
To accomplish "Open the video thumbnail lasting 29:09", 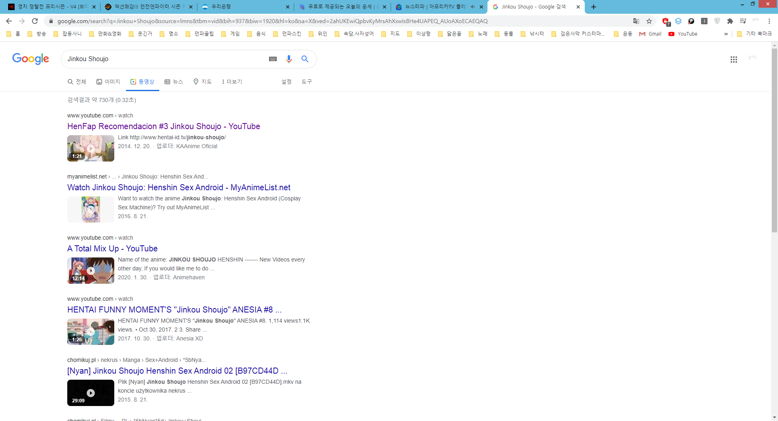I will pos(91,393).
